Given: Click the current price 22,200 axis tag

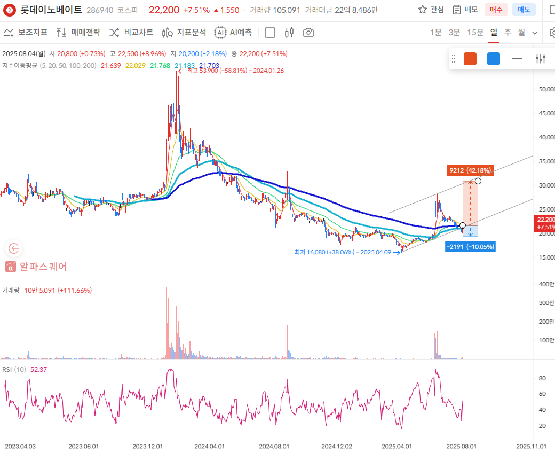Looking at the screenshot, I should (x=545, y=223).
